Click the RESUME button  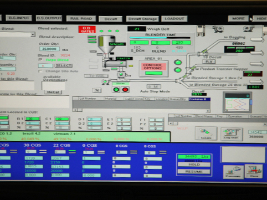click(194, 172)
